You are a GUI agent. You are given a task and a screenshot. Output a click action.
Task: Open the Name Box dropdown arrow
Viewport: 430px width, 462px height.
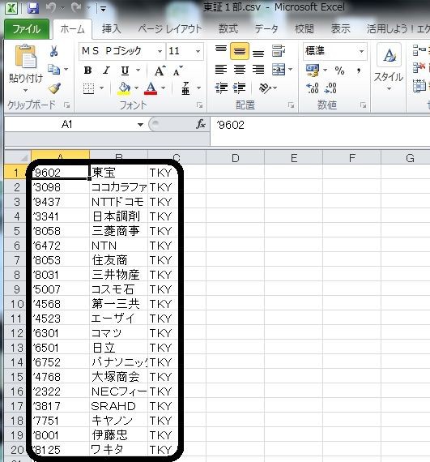coord(140,124)
